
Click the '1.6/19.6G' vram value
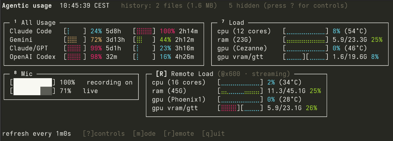[350, 57]
